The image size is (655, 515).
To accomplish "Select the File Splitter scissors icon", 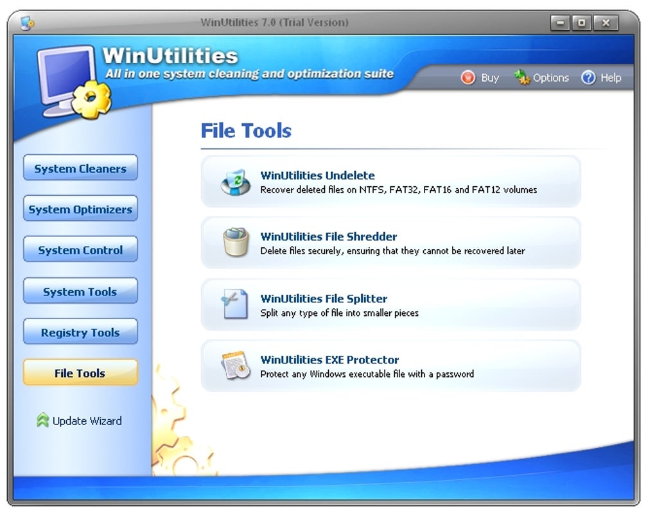I will 234,304.
